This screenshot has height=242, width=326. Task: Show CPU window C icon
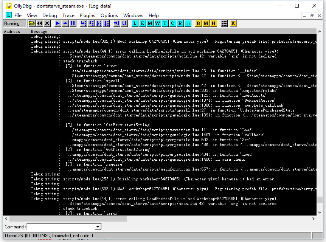click(172, 23)
